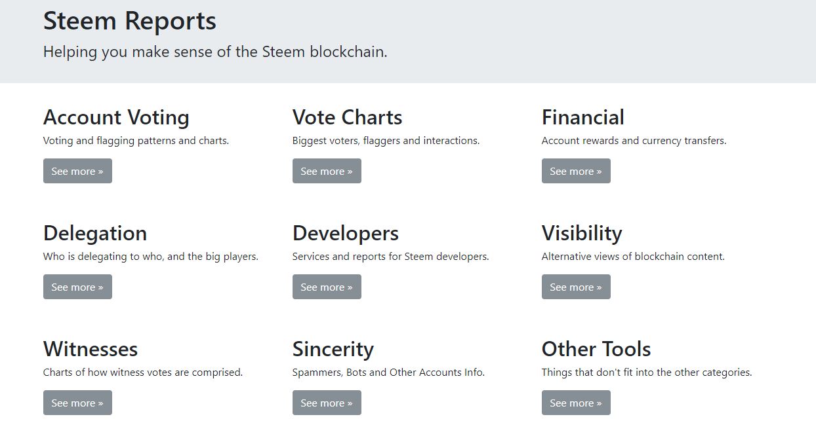
Task: Click the Financial section heading
Action: click(x=582, y=117)
